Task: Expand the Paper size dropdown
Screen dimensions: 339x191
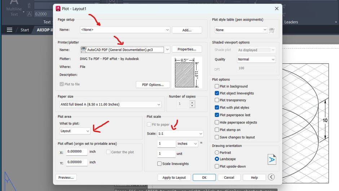Action: pyautogui.click(x=110, y=104)
